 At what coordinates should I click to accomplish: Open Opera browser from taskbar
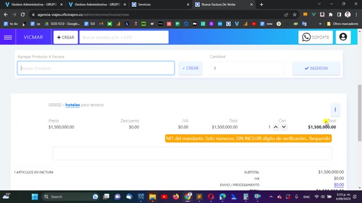[x=211, y=197]
